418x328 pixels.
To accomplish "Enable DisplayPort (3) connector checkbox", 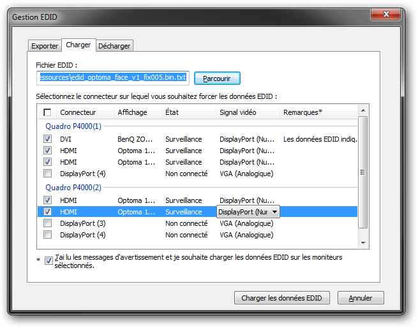I will [48, 223].
